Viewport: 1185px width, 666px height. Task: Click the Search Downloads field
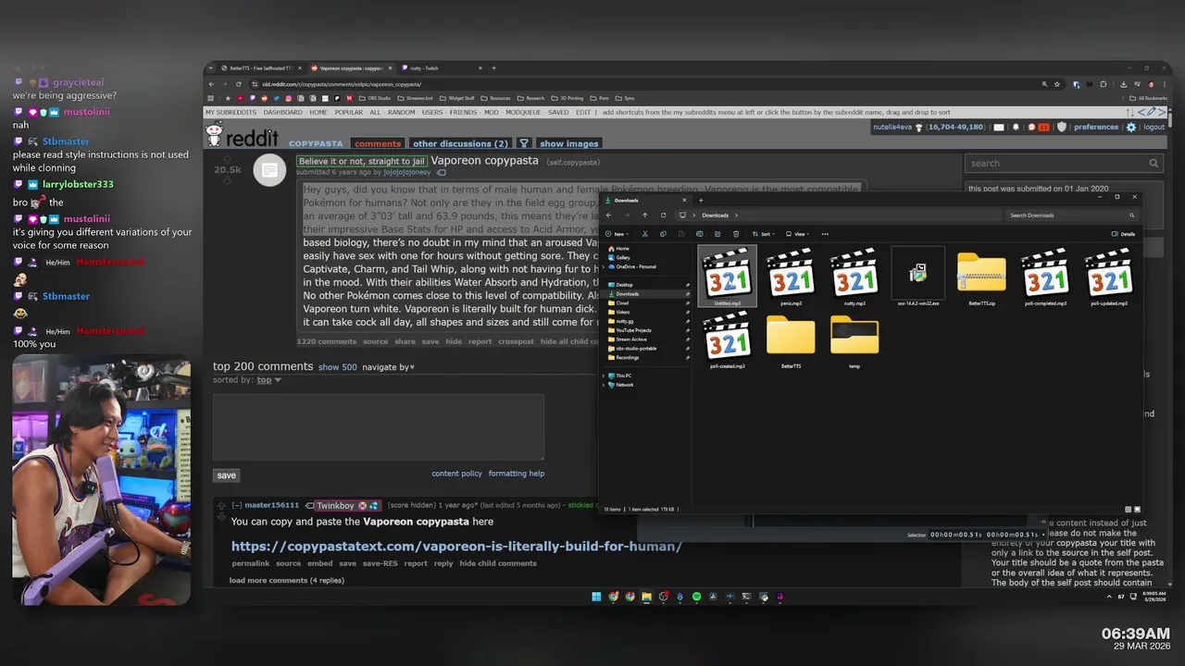click(1072, 216)
